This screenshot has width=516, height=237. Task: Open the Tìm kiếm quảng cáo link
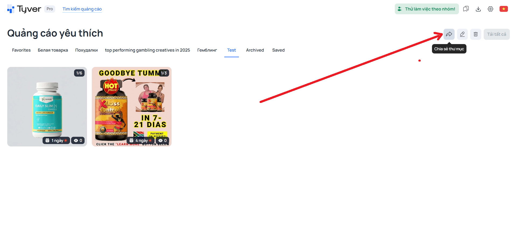[x=82, y=9]
